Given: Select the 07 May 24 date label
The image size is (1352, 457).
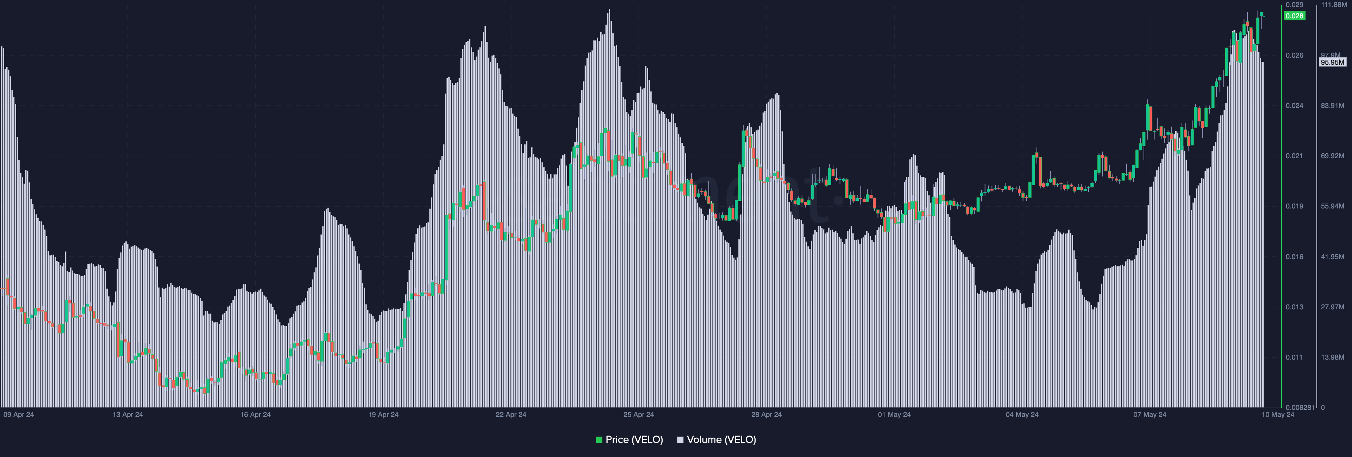Looking at the screenshot, I should [x=1150, y=414].
